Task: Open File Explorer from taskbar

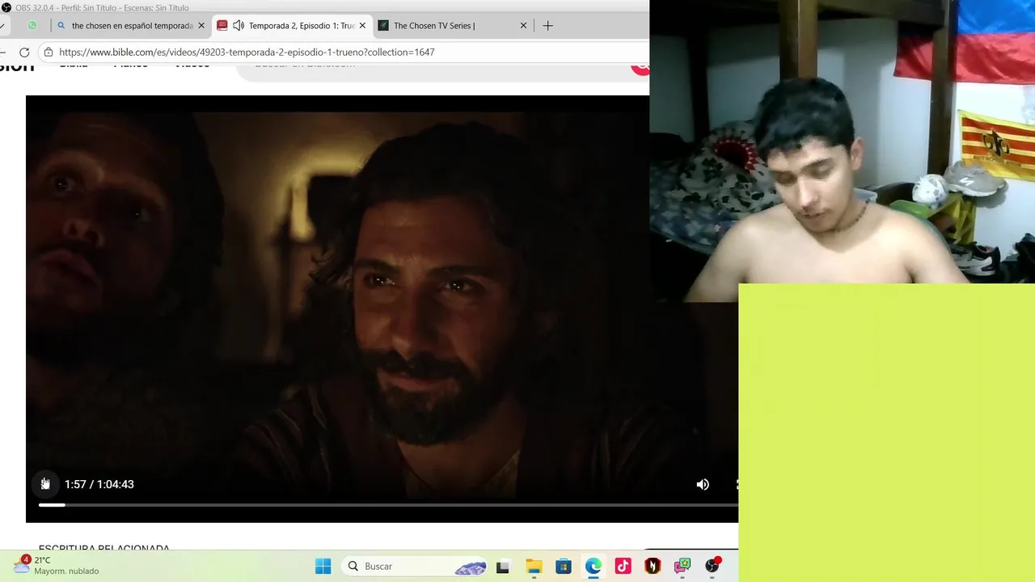Action: [534, 566]
